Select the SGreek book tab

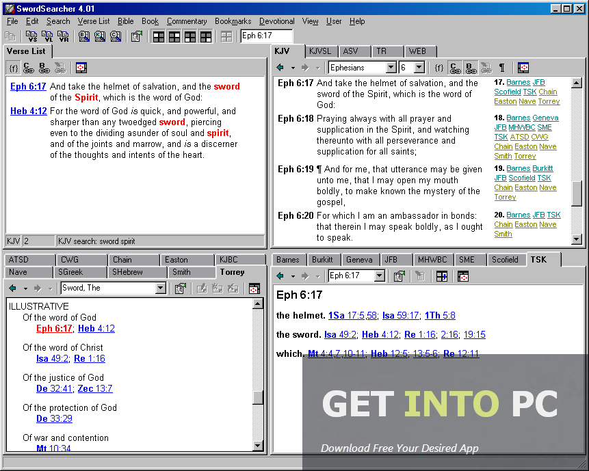point(81,272)
